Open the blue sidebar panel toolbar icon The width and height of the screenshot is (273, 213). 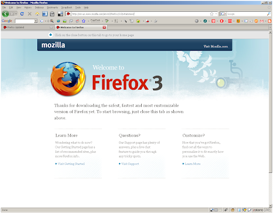(x=45, y=14)
